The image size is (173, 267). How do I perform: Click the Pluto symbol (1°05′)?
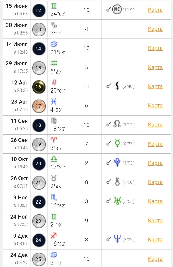[x=117, y=163]
